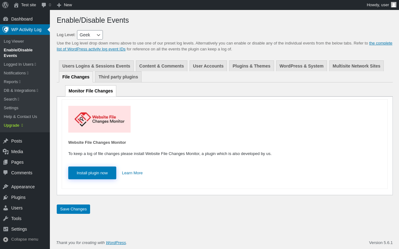The height and width of the screenshot is (249, 399).
Task: Expand the DB & Integrations menu item
Action: (x=21, y=91)
